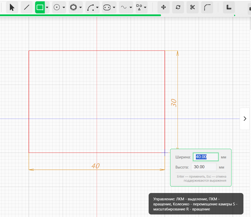Image resolution: width=251 pixels, height=217 pixels.
Task: Select the Line drawing tool
Action: click(27, 7)
